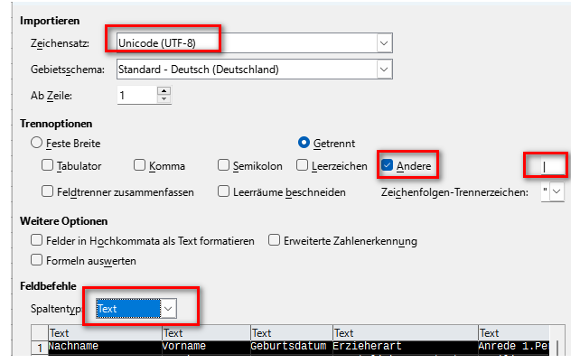Check the Komma separator option
This screenshot has height=363, width=580.
coord(140,166)
